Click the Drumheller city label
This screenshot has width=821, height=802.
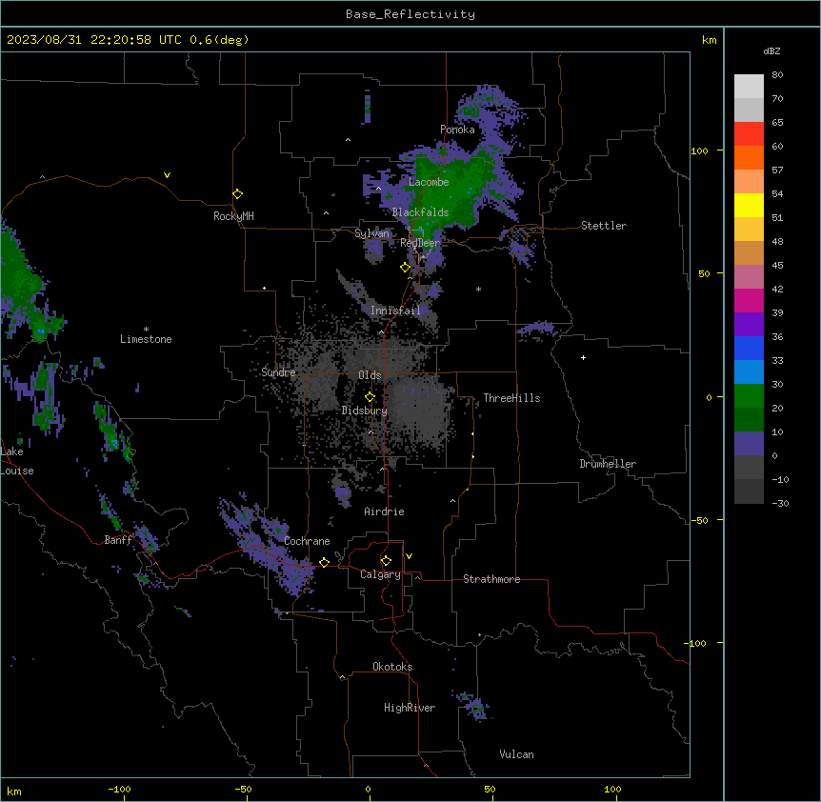pyautogui.click(x=608, y=464)
